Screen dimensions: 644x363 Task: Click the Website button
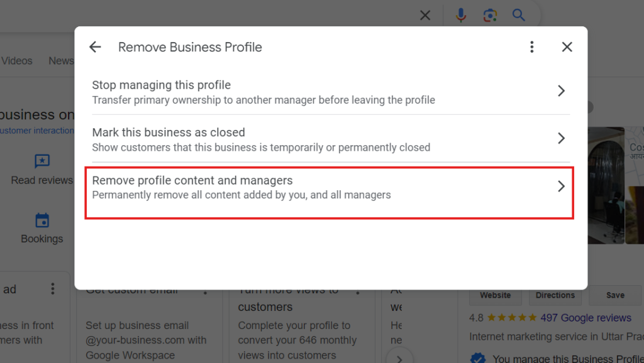pos(496,295)
